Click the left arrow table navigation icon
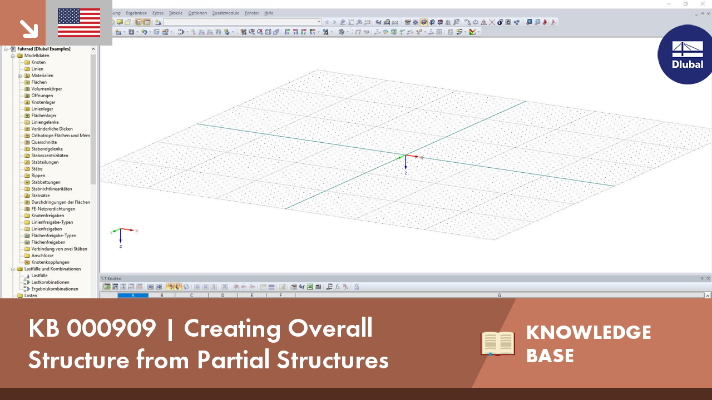The height and width of the screenshot is (400, 712). click(150, 287)
